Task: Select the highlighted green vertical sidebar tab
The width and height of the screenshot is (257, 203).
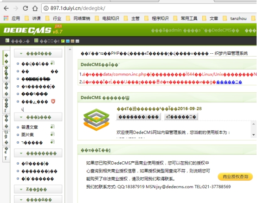Action: (6, 58)
